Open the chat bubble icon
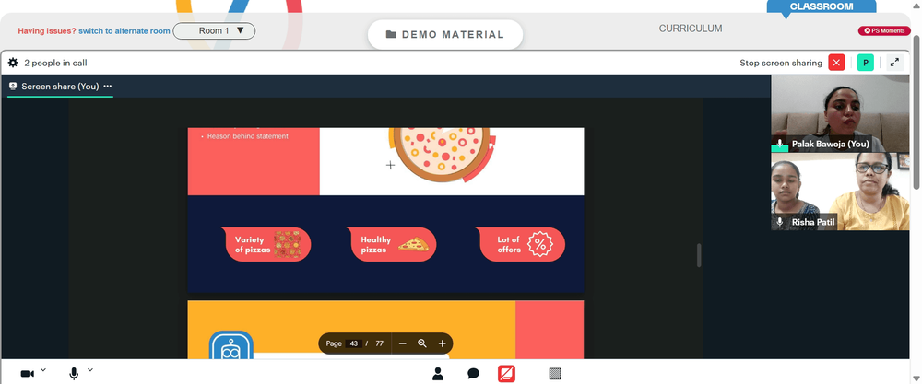This screenshot has width=922, height=384. pyautogui.click(x=473, y=374)
